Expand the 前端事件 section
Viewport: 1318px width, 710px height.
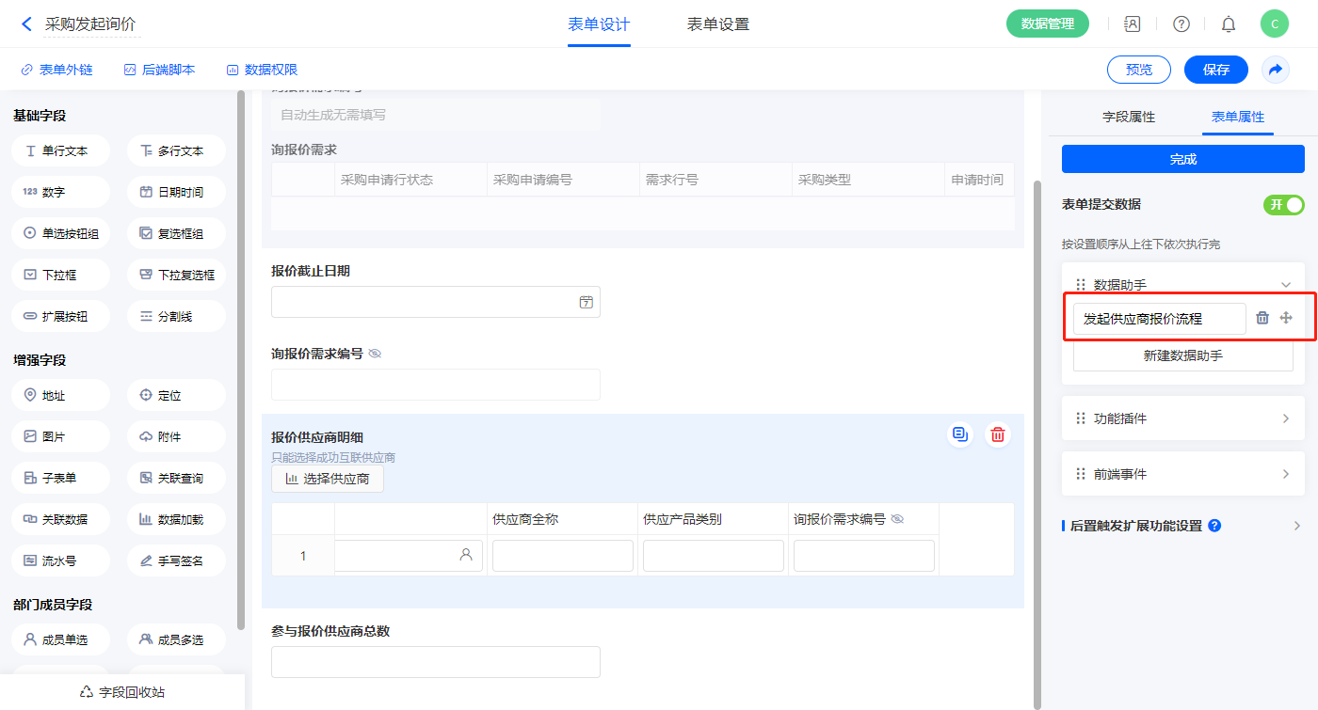[1285, 474]
